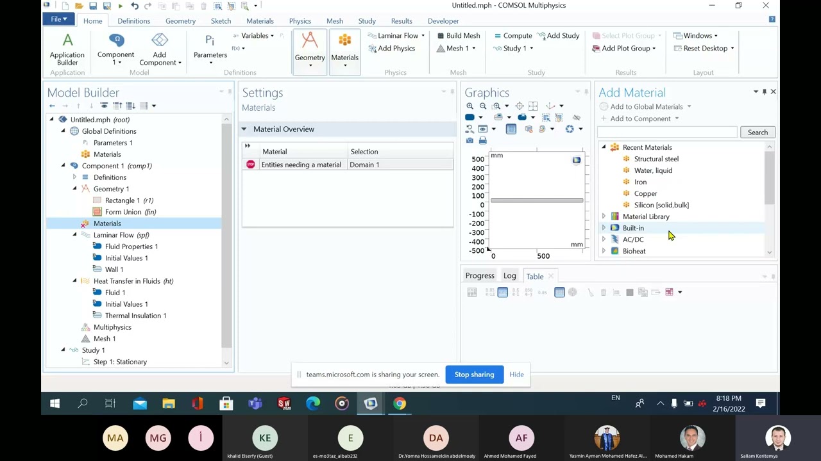Open Microsoft Teams from the taskbar
The height and width of the screenshot is (461, 821).
255,403
